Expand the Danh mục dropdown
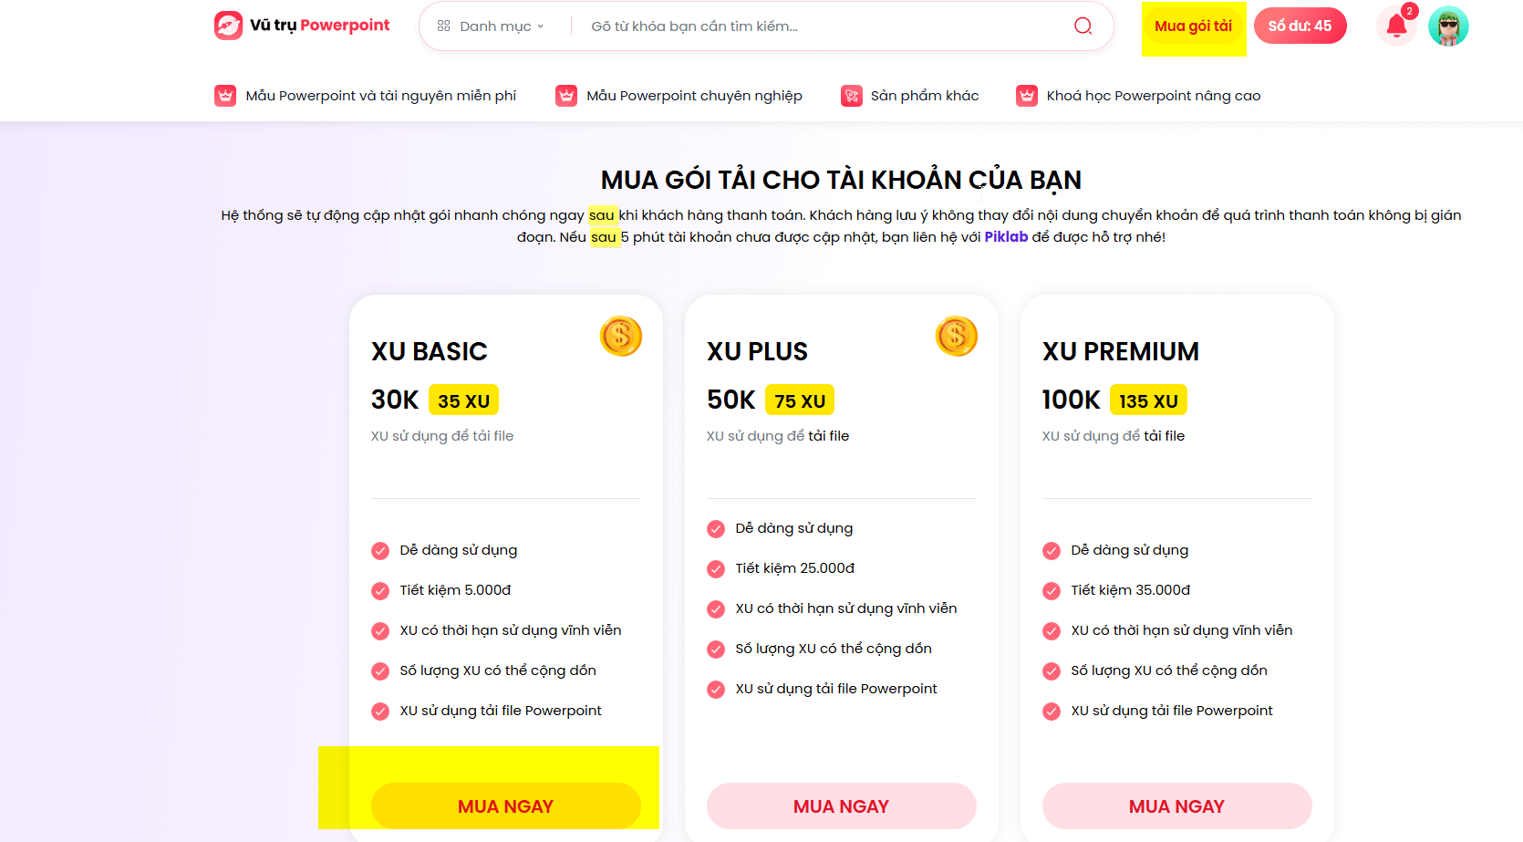Image resolution: width=1523 pixels, height=842 pixels. tap(491, 26)
